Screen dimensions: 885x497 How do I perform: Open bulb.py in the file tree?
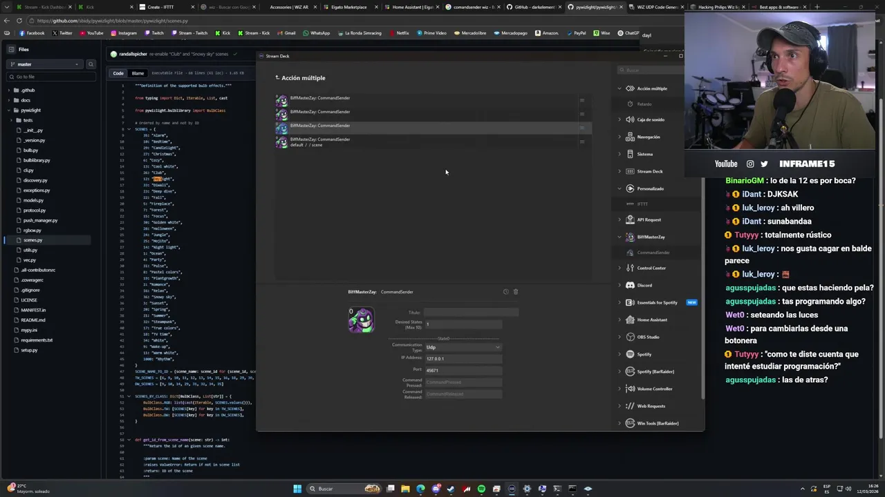coord(30,150)
